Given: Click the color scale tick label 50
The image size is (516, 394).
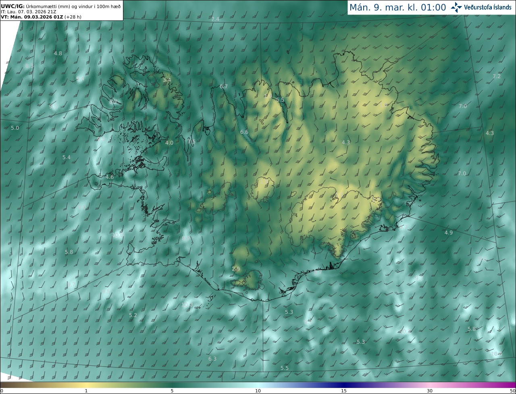Looking at the screenshot, I should [x=512, y=391].
